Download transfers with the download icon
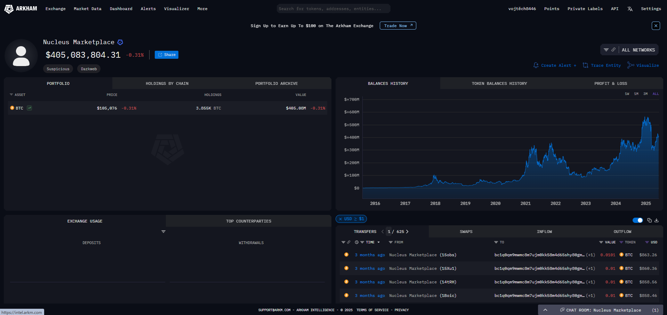This screenshot has width=667, height=315. 657,220
